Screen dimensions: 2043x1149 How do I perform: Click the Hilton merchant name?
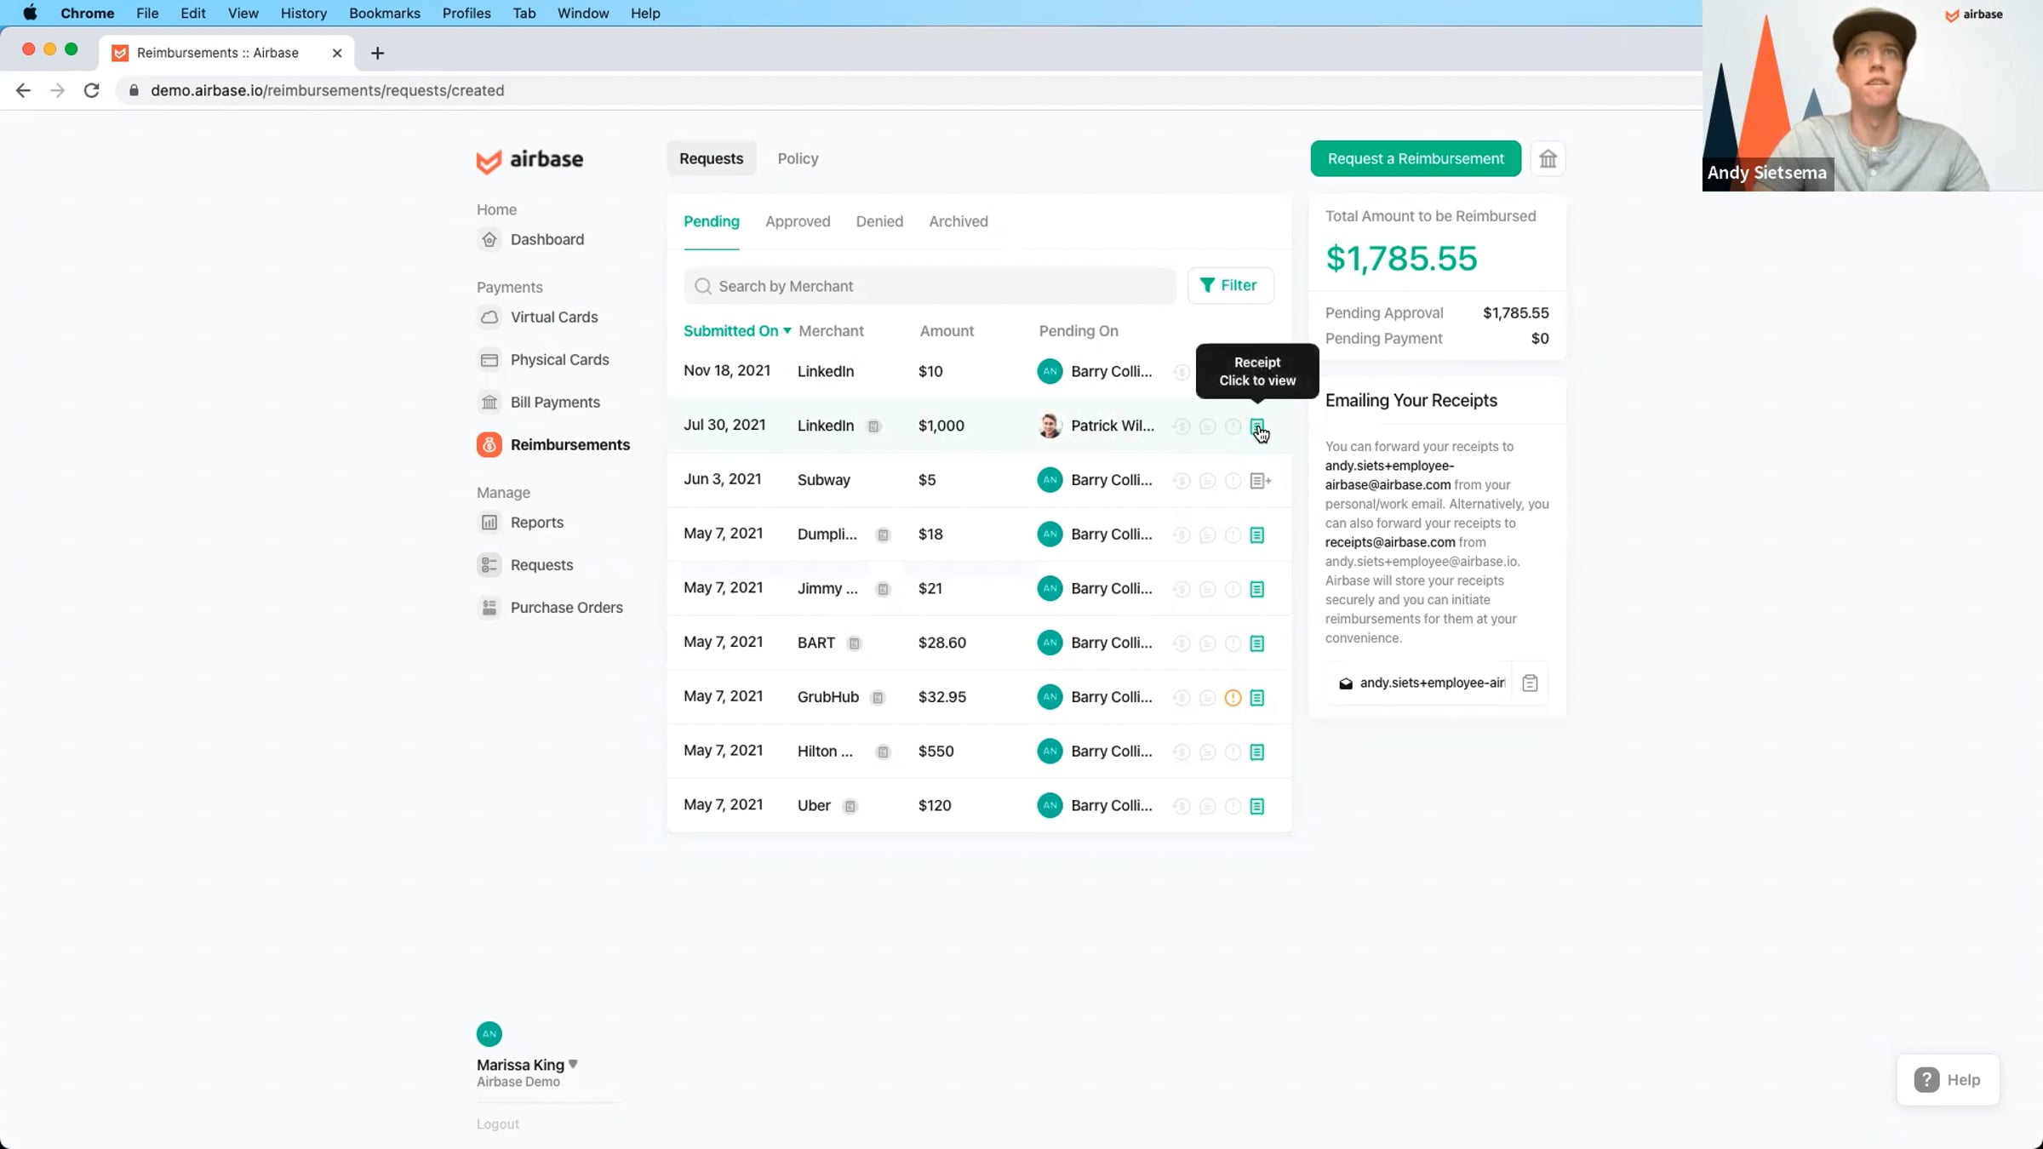(x=825, y=752)
